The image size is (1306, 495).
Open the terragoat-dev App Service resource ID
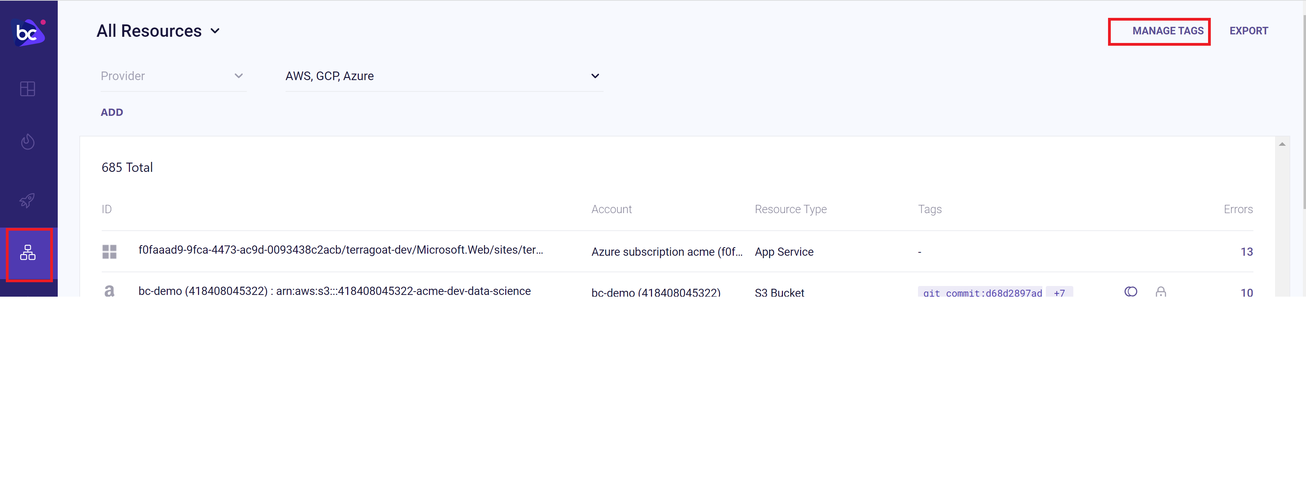340,250
